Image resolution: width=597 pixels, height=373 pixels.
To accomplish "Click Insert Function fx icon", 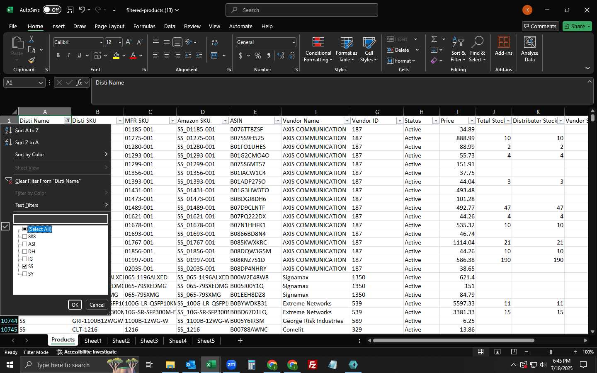I will (79, 82).
